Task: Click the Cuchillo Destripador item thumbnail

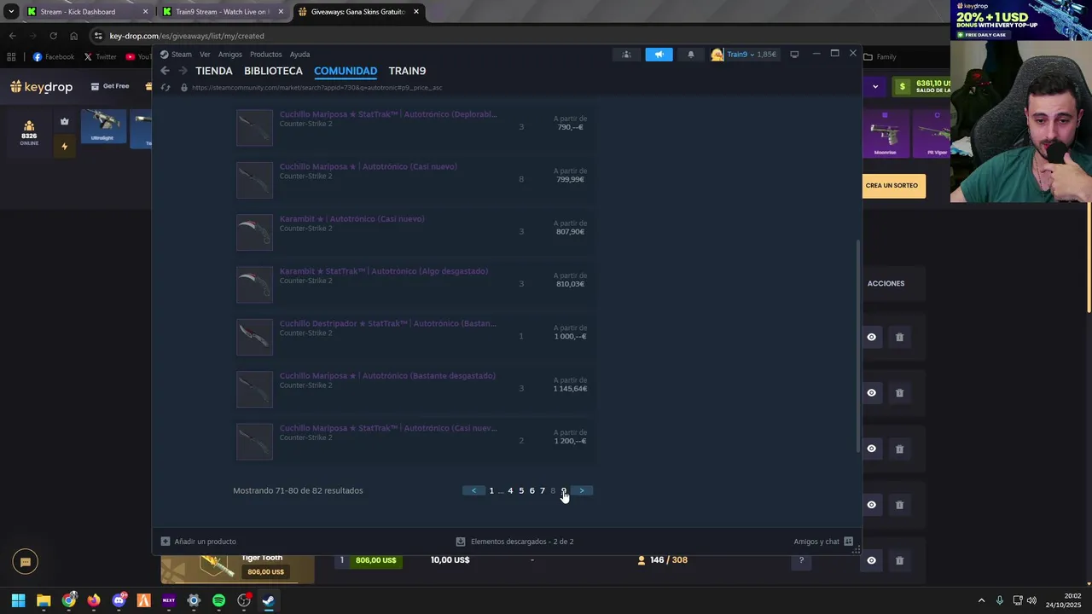Action: [x=254, y=337]
